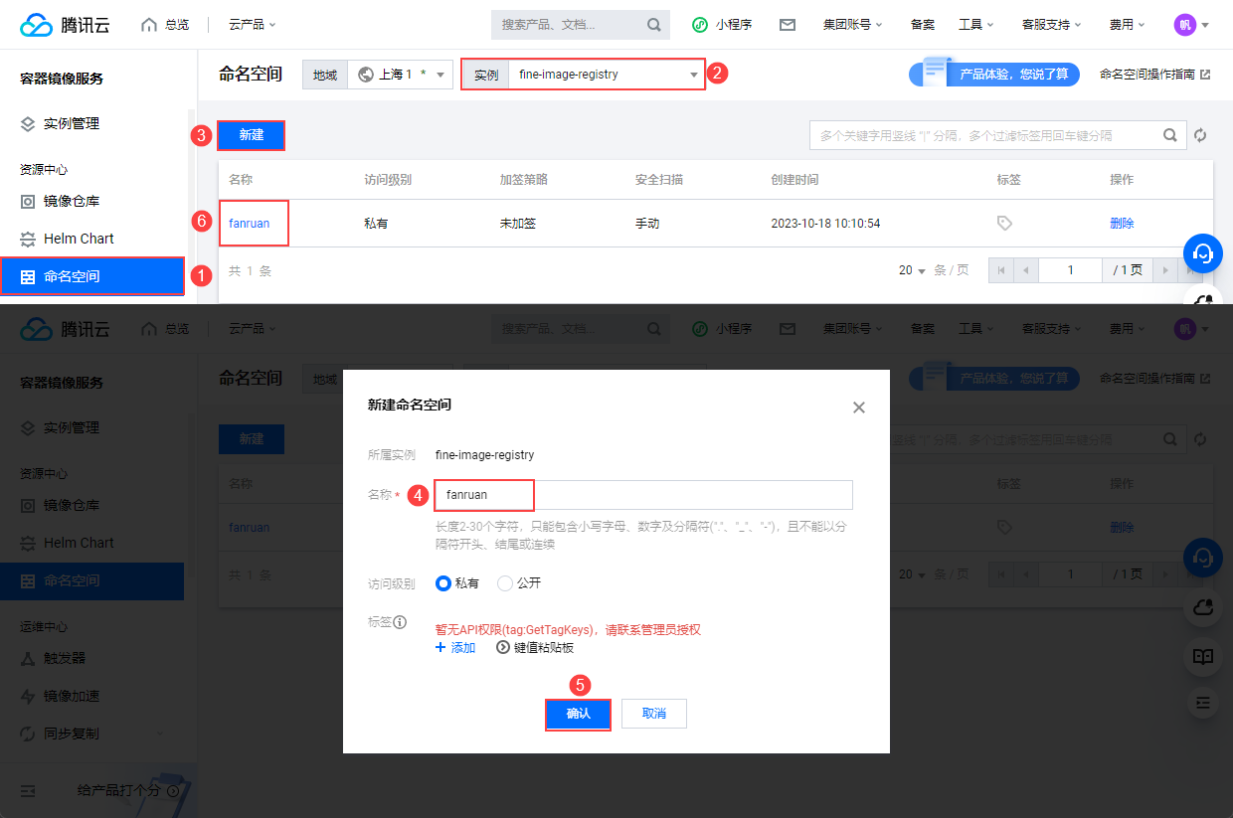Click 删除 for fanruan in the undimmed table
Viewport: 1233px width, 818px height.
click(1122, 224)
